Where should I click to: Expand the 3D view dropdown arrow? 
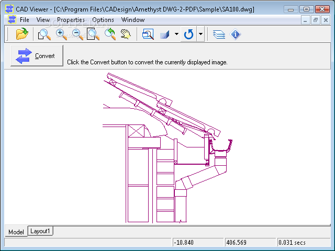(x=176, y=33)
